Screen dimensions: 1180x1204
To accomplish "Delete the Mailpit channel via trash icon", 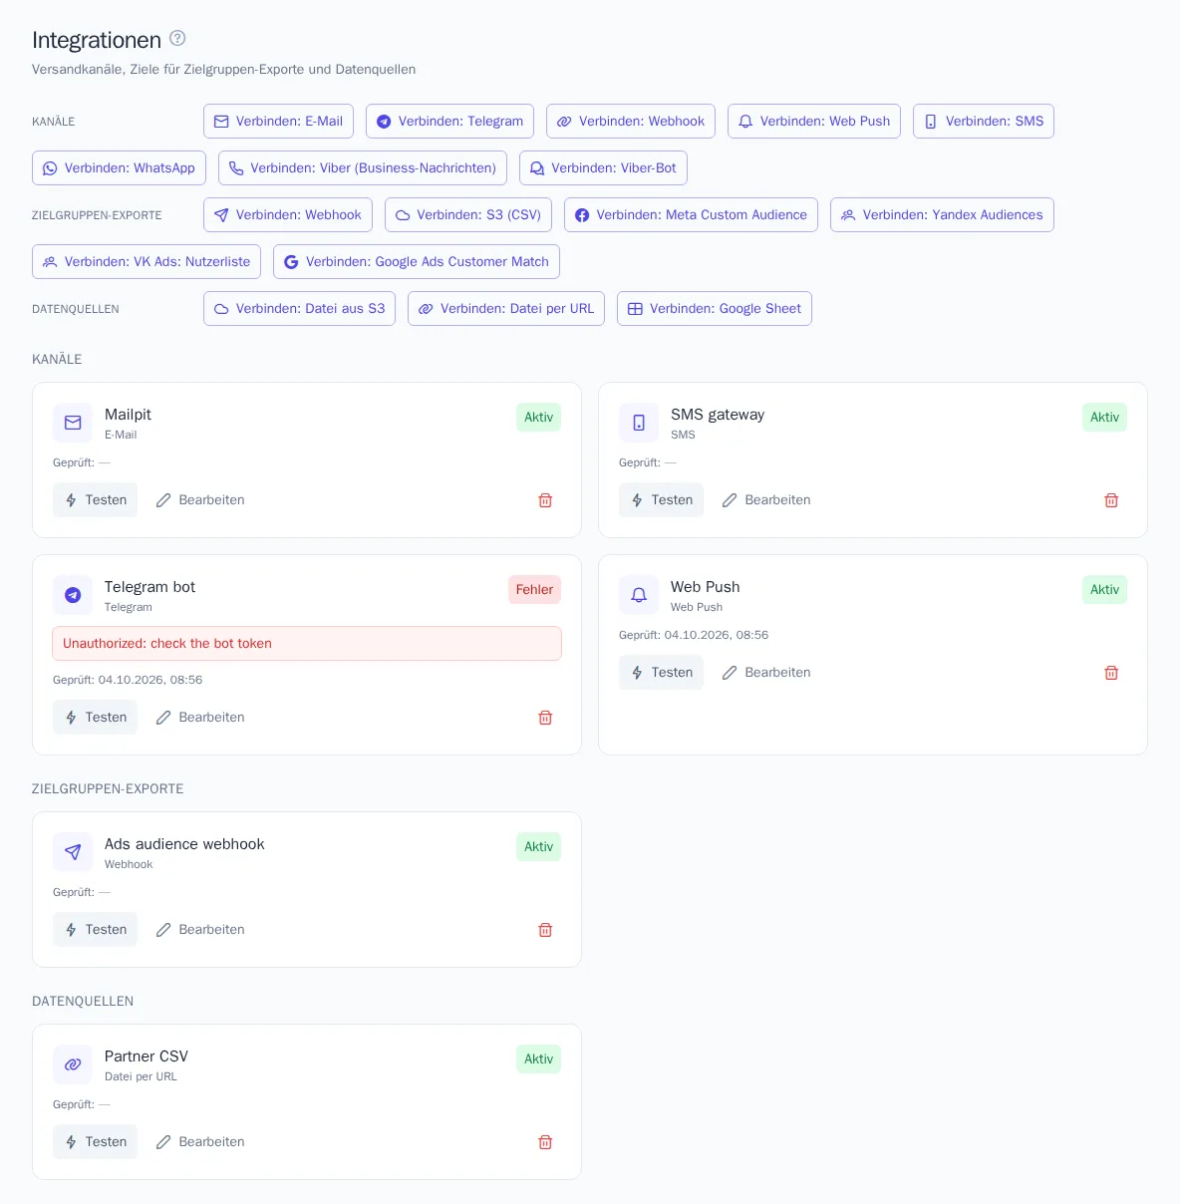I will tap(545, 500).
